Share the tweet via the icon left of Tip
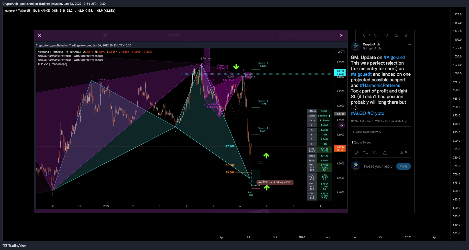The width and height of the screenshot is (469, 250). pyautogui.click(x=385, y=152)
